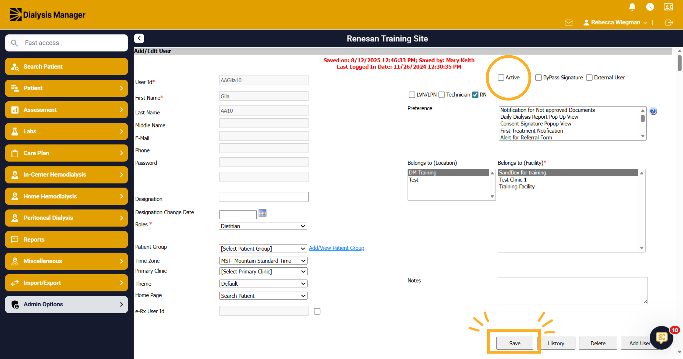Click the Preference help question icon
Image resolution: width=683 pixels, height=359 pixels.
click(x=653, y=111)
